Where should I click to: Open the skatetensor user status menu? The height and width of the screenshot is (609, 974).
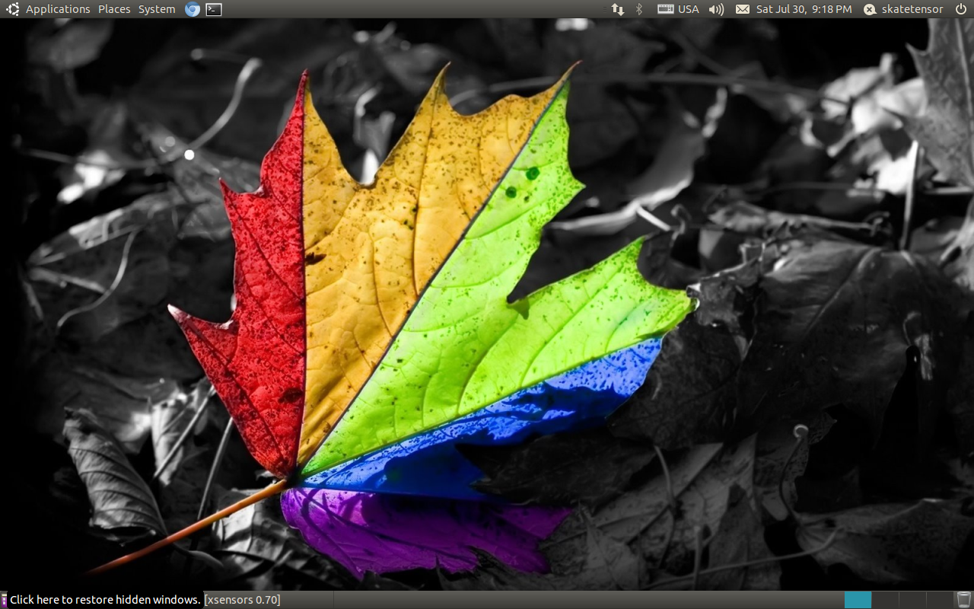tap(903, 9)
